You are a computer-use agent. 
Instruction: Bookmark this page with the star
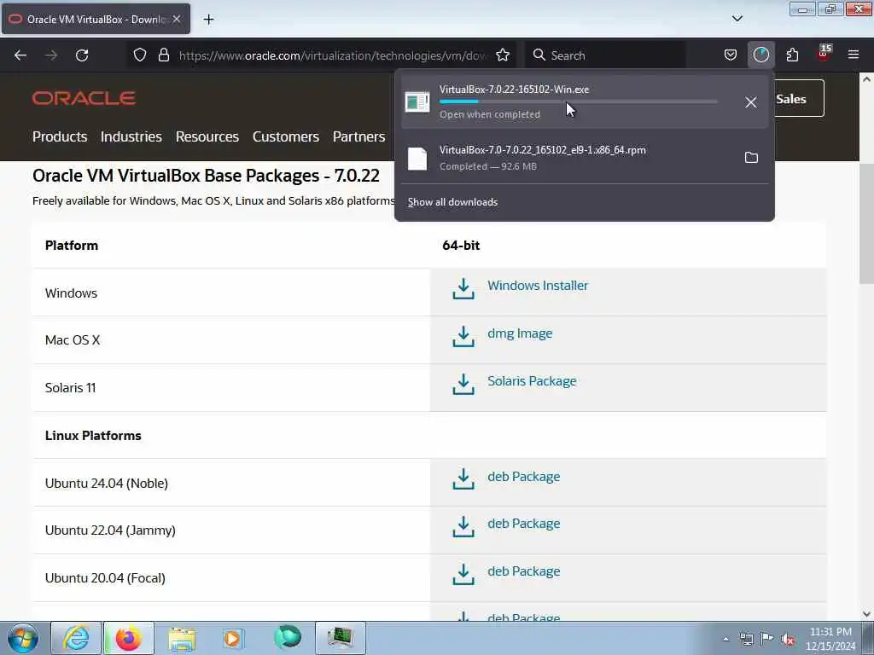(503, 55)
